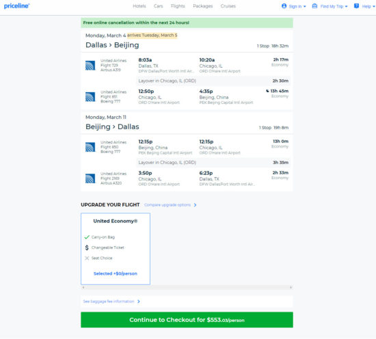This screenshot has height=339, width=376.
Task: Select the United Economy fare card
Action: (x=116, y=249)
